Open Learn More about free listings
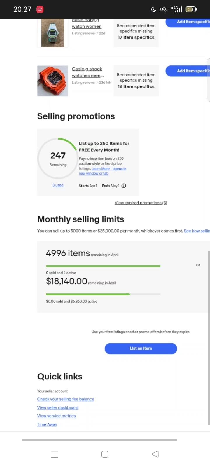Screen dimensions: 210x467 click(102, 171)
